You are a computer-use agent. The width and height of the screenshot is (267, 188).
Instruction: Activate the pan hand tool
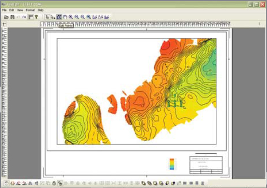(x=65, y=17)
